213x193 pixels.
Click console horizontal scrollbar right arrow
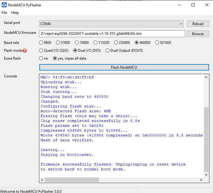(201, 180)
